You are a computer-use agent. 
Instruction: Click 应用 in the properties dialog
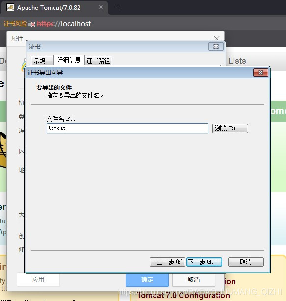coord(38,280)
